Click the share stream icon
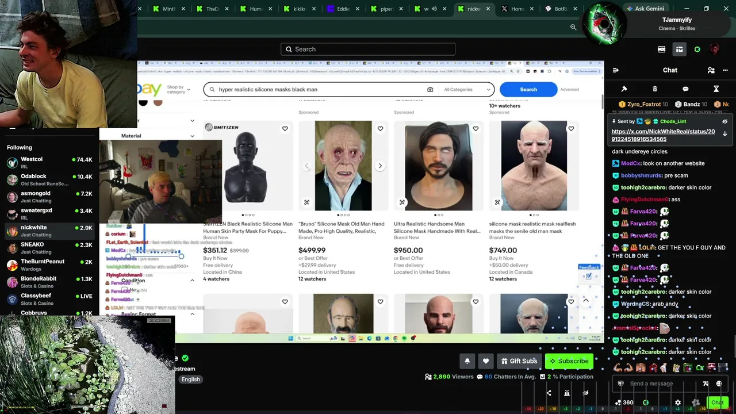The image size is (736, 414). tap(549, 393)
